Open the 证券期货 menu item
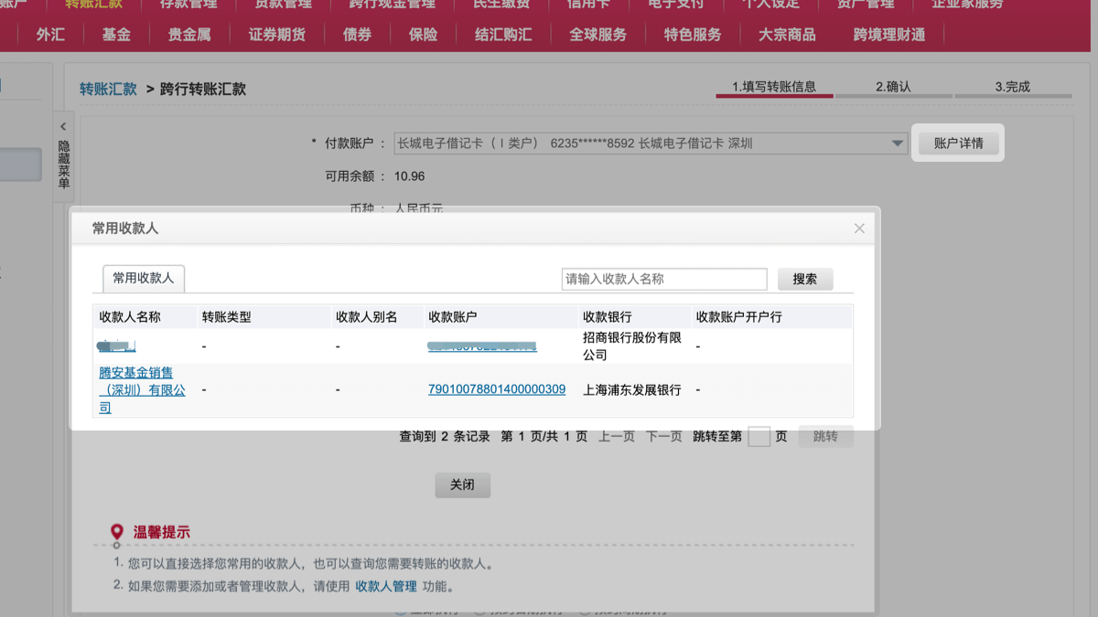This screenshot has height=617, width=1098. click(277, 35)
